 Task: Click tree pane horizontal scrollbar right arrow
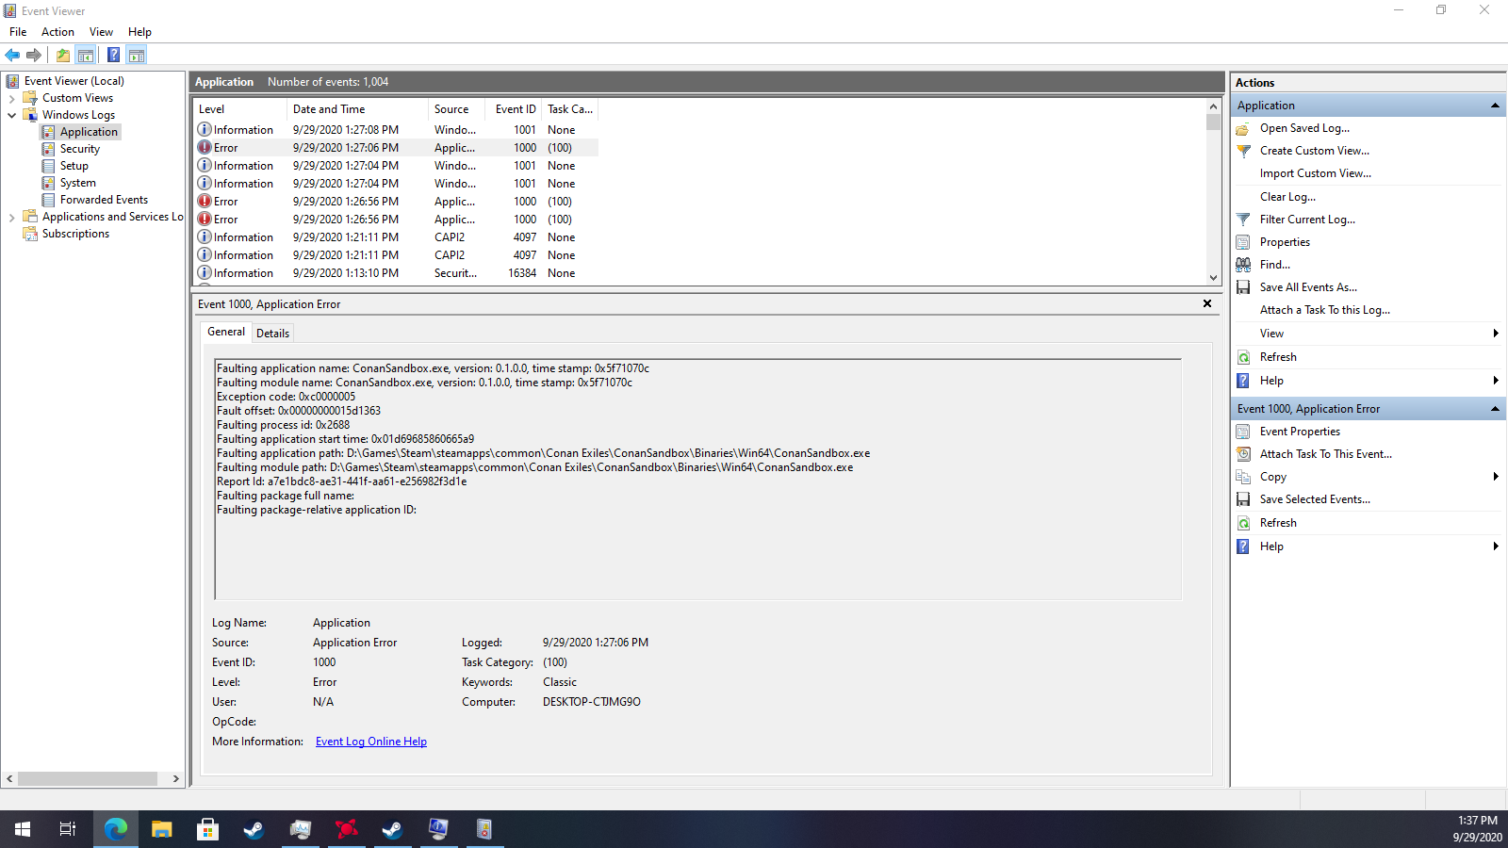pyautogui.click(x=175, y=779)
